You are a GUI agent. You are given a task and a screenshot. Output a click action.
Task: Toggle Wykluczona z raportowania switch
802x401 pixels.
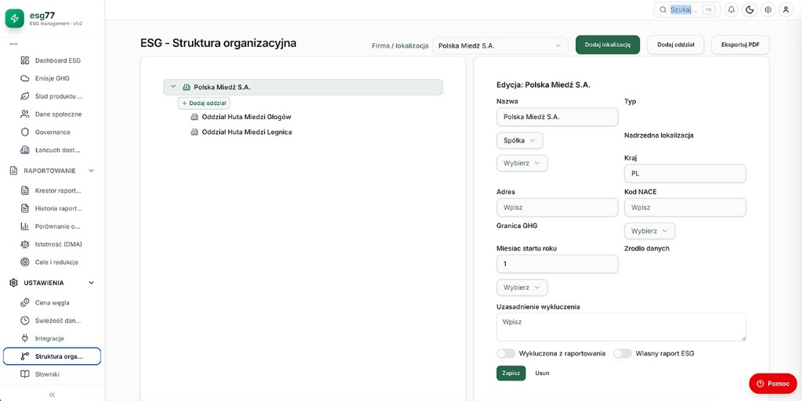point(506,353)
